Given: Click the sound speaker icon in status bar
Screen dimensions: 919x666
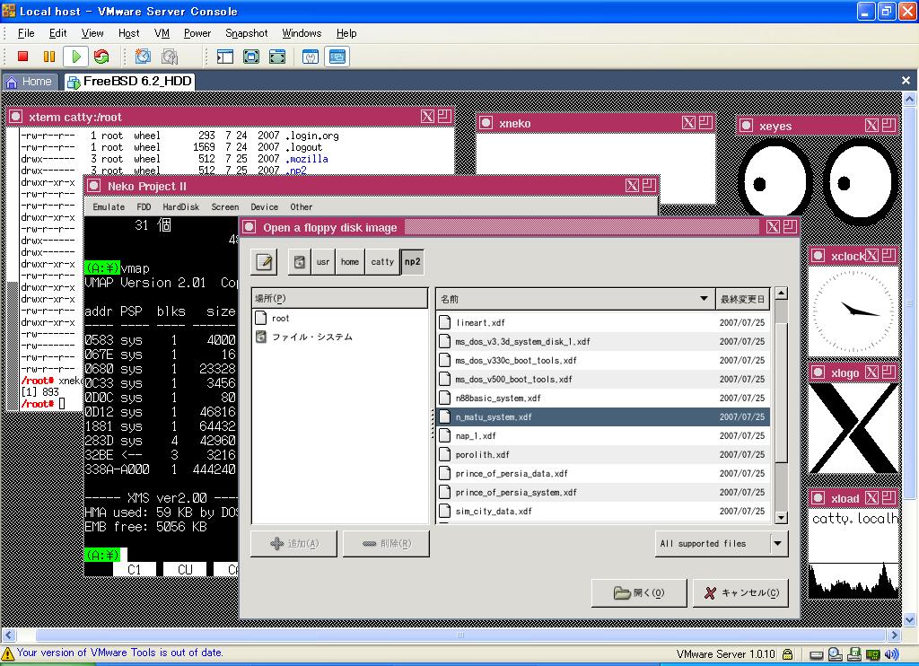Looking at the screenshot, I should pos(891,654).
